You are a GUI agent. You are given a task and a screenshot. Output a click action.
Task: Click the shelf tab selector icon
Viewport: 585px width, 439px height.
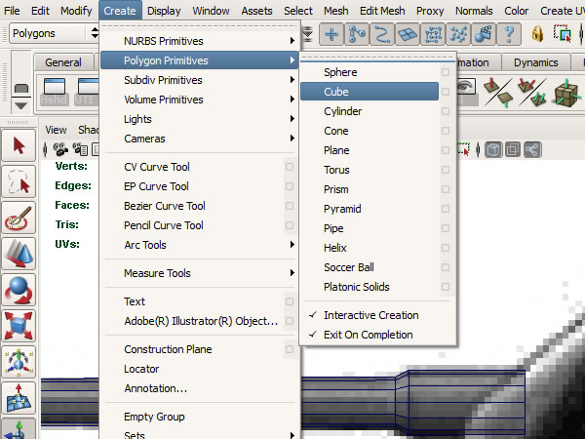[x=20, y=89]
